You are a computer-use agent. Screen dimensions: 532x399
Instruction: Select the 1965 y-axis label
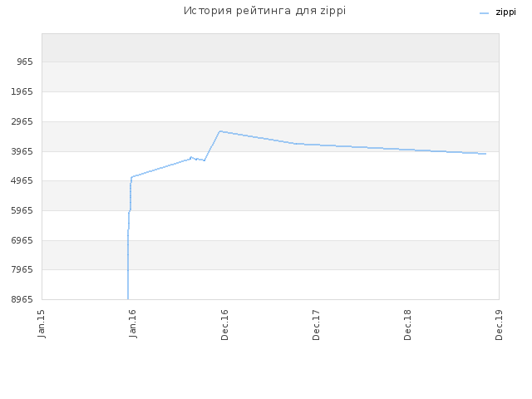tap(22, 91)
